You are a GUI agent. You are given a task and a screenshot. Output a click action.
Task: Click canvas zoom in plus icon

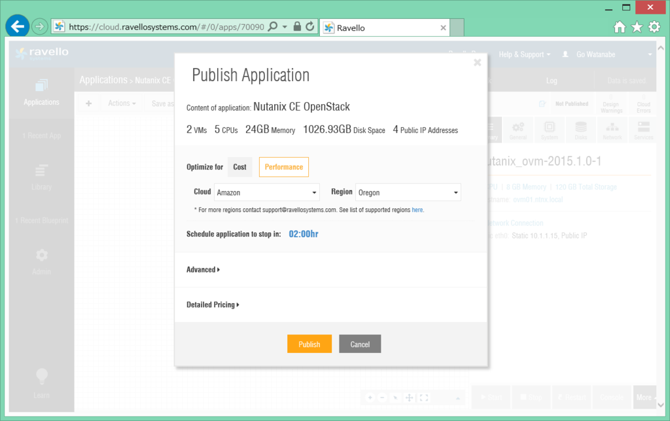pos(370,397)
